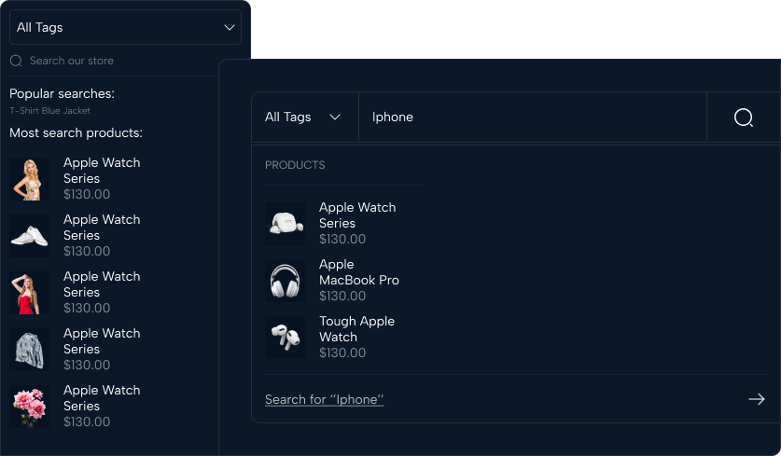Open the Search for "Iphone" link
This screenshot has width=781, height=456.
[x=325, y=399]
